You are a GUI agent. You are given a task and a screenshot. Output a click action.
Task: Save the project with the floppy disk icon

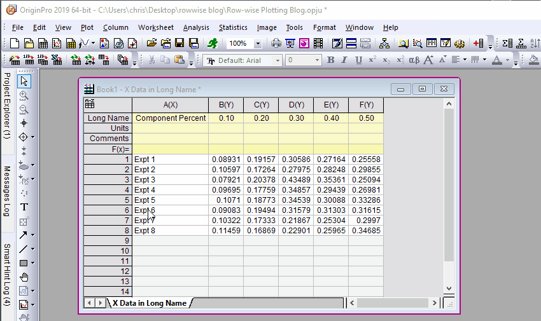point(179,43)
